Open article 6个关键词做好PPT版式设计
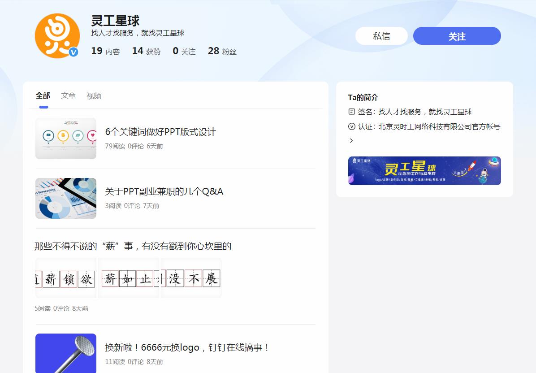Viewport: 536px width, 373px height. [160, 132]
